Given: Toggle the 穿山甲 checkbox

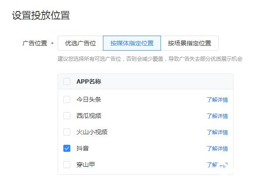Looking at the screenshot, I should point(67,165).
